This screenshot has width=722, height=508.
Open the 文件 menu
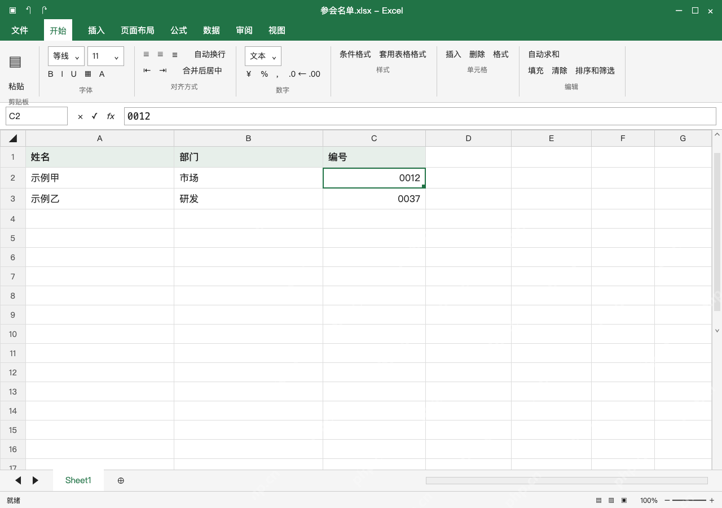point(20,30)
